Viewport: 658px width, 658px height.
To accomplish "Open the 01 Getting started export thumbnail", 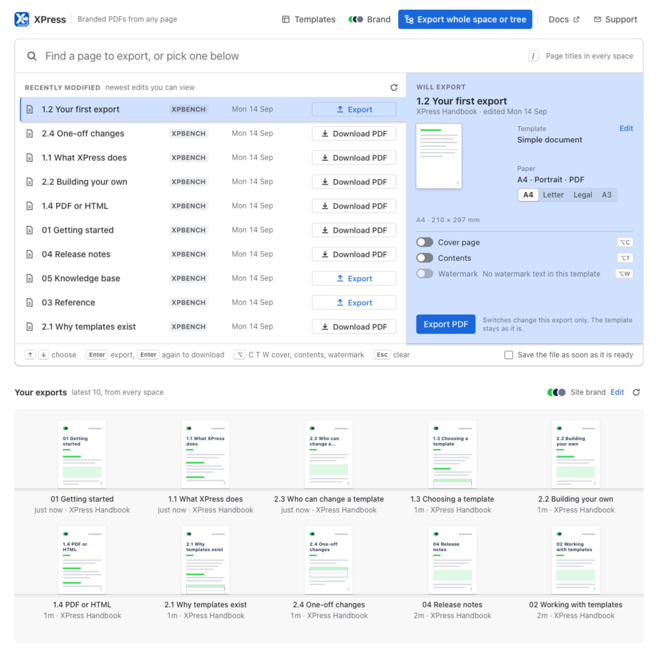I will [x=82, y=454].
